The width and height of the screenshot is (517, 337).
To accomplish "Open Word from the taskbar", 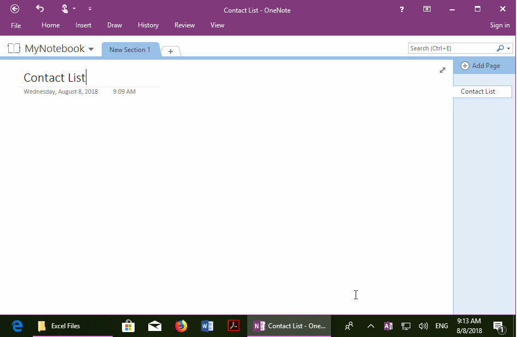I will 207,325.
